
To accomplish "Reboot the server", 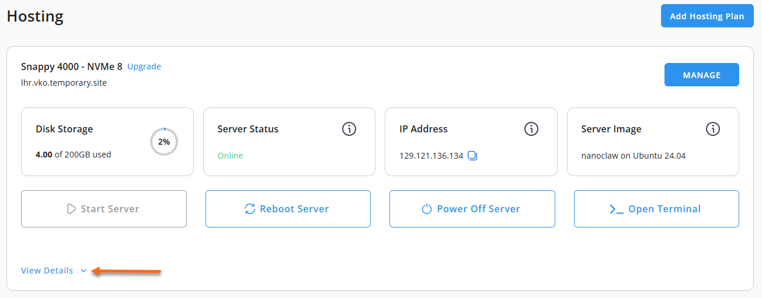I will (288, 209).
